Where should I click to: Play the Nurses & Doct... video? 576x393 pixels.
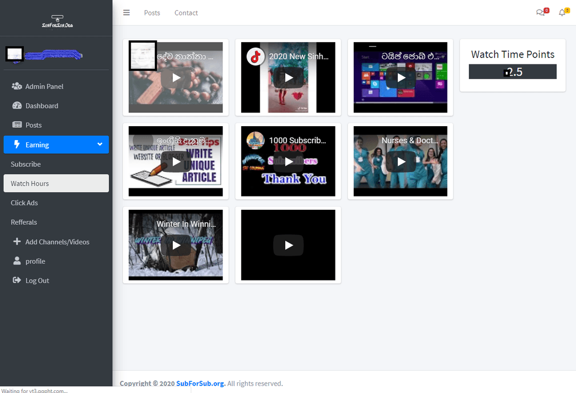401,162
